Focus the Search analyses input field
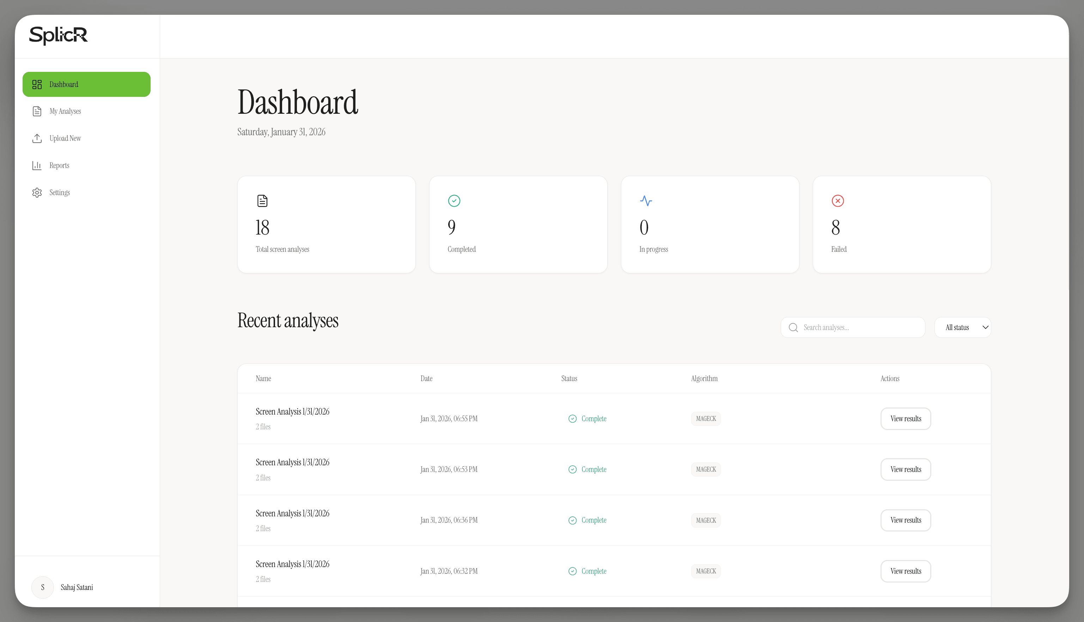Viewport: 1084px width, 622px height. click(x=859, y=328)
